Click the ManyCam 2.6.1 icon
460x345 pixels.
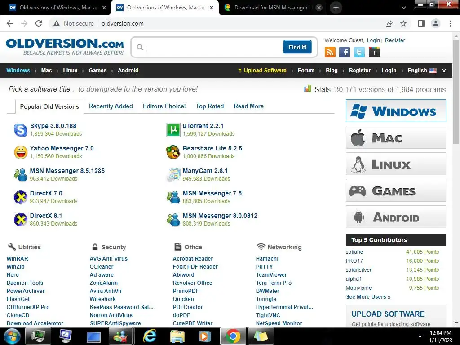[x=173, y=175]
